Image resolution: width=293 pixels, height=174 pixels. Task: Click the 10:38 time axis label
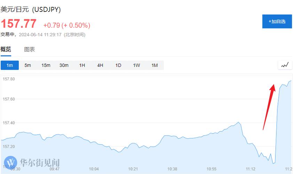coord(172,169)
